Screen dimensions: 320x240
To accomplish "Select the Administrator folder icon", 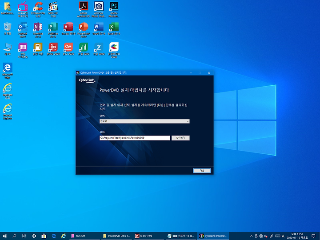I will (x=8, y=8).
